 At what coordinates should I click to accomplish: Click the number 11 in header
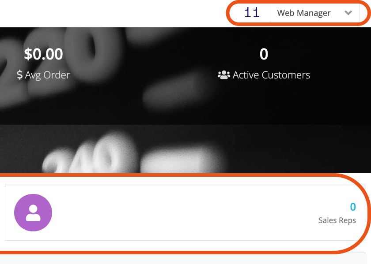pyautogui.click(x=252, y=13)
